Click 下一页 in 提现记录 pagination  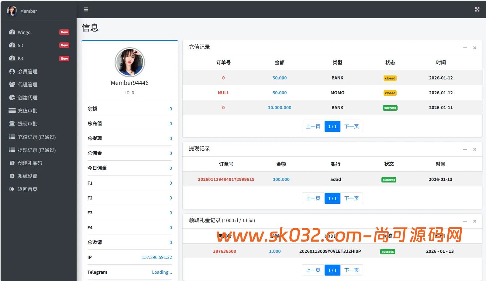tap(352, 198)
